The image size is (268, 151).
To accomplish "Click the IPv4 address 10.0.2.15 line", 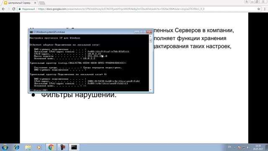I will point(67,54).
